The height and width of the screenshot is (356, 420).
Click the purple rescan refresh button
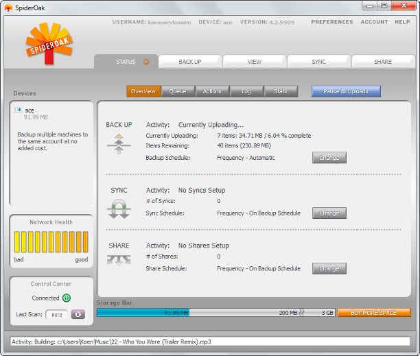[78, 314]
